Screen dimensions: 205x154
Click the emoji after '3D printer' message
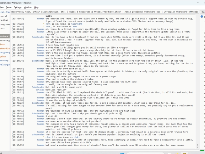121,113
